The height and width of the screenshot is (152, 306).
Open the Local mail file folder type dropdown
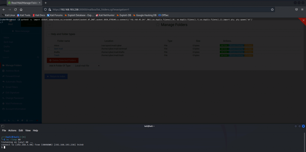(x=87, y=66)
